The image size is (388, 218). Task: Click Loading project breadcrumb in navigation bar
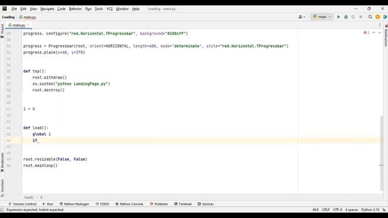(8, 17)
